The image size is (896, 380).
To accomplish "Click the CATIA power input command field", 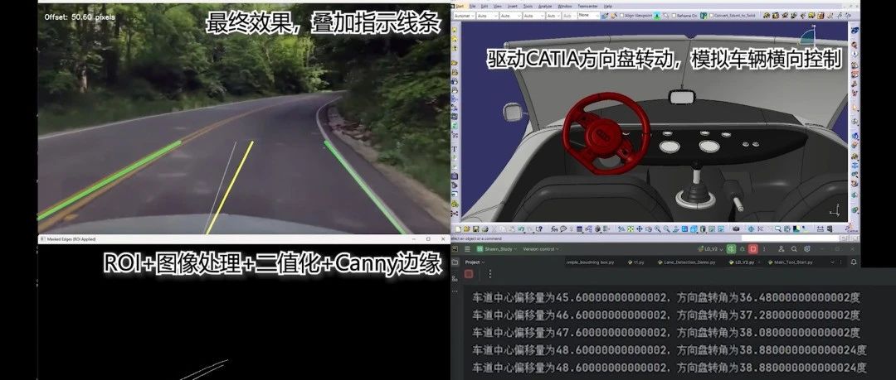I will [792, 238].
